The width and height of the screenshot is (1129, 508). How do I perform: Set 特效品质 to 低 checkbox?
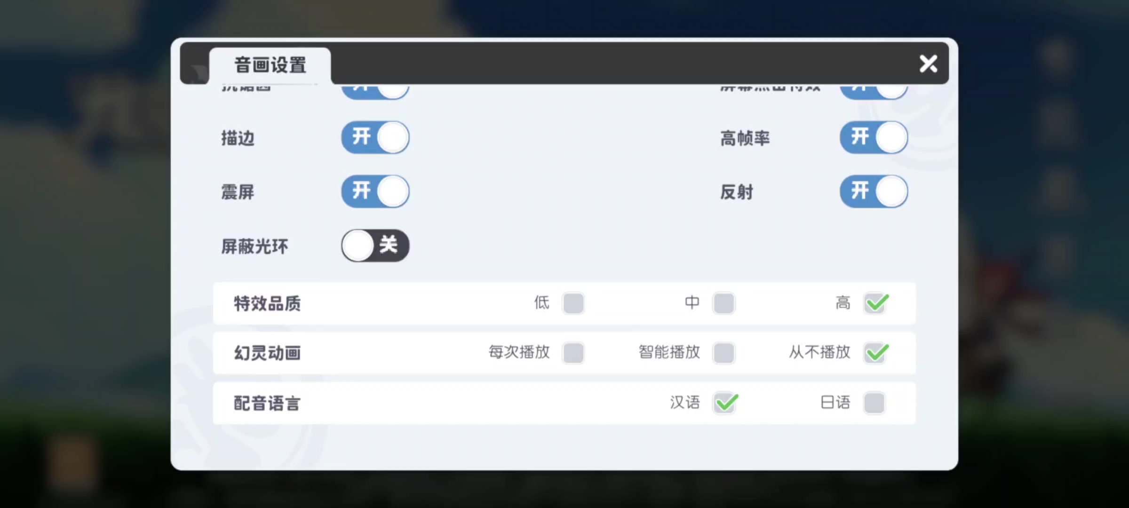coord(573,303)
